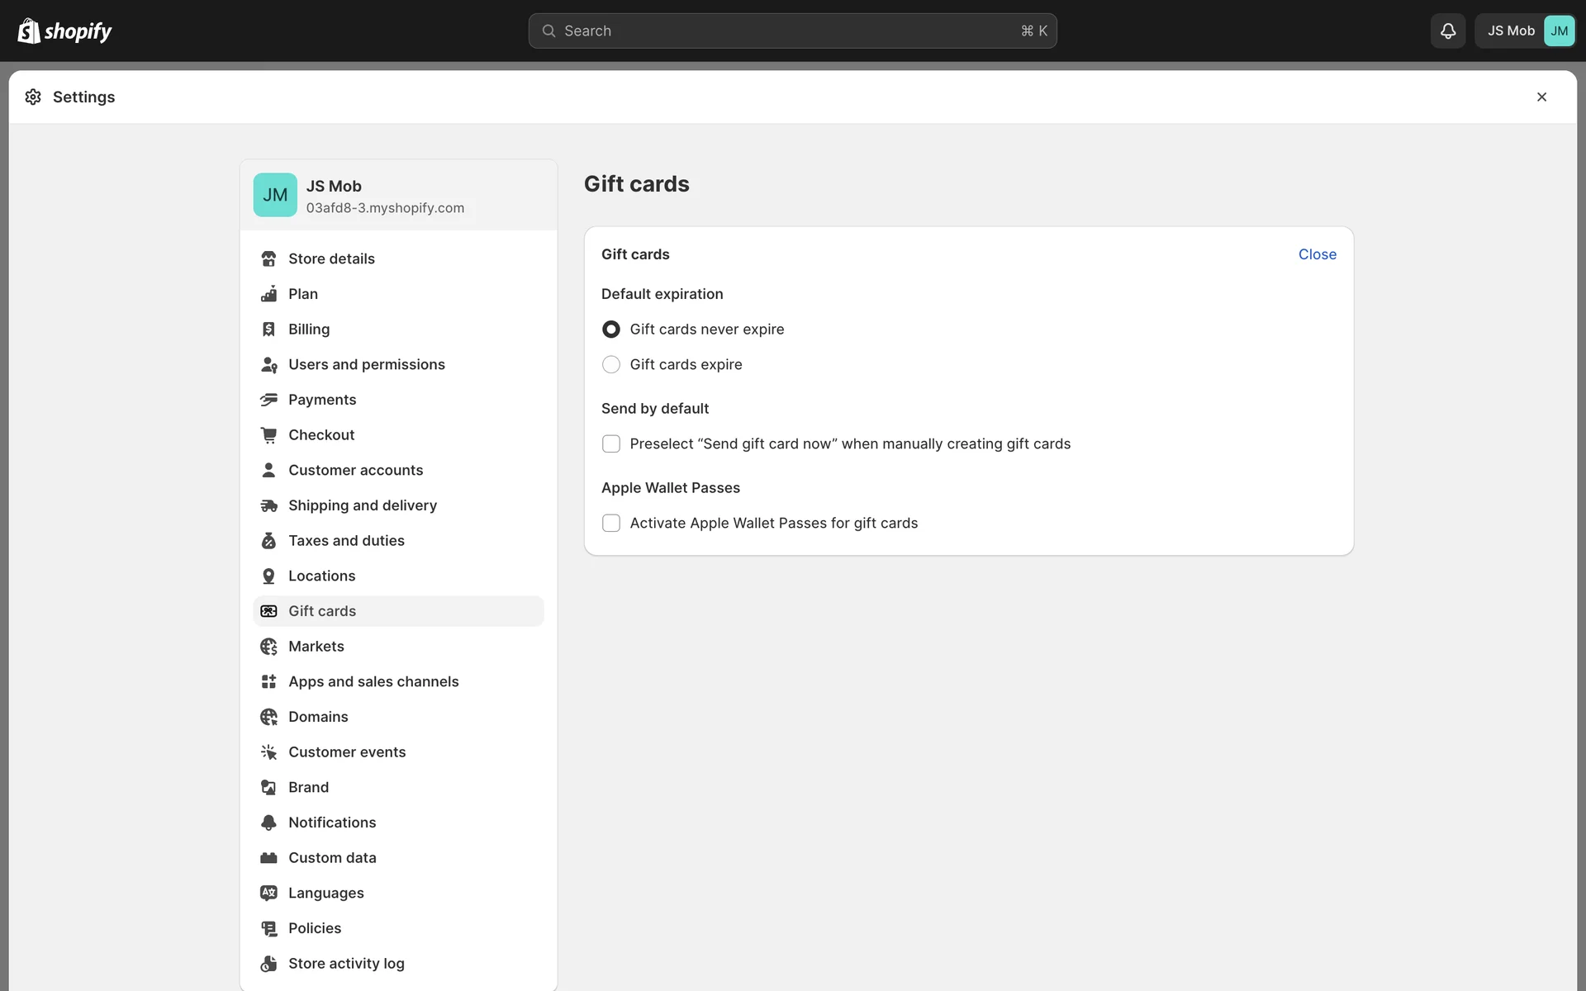
Task: Click the Customer events icon
Action: [268, 752]
